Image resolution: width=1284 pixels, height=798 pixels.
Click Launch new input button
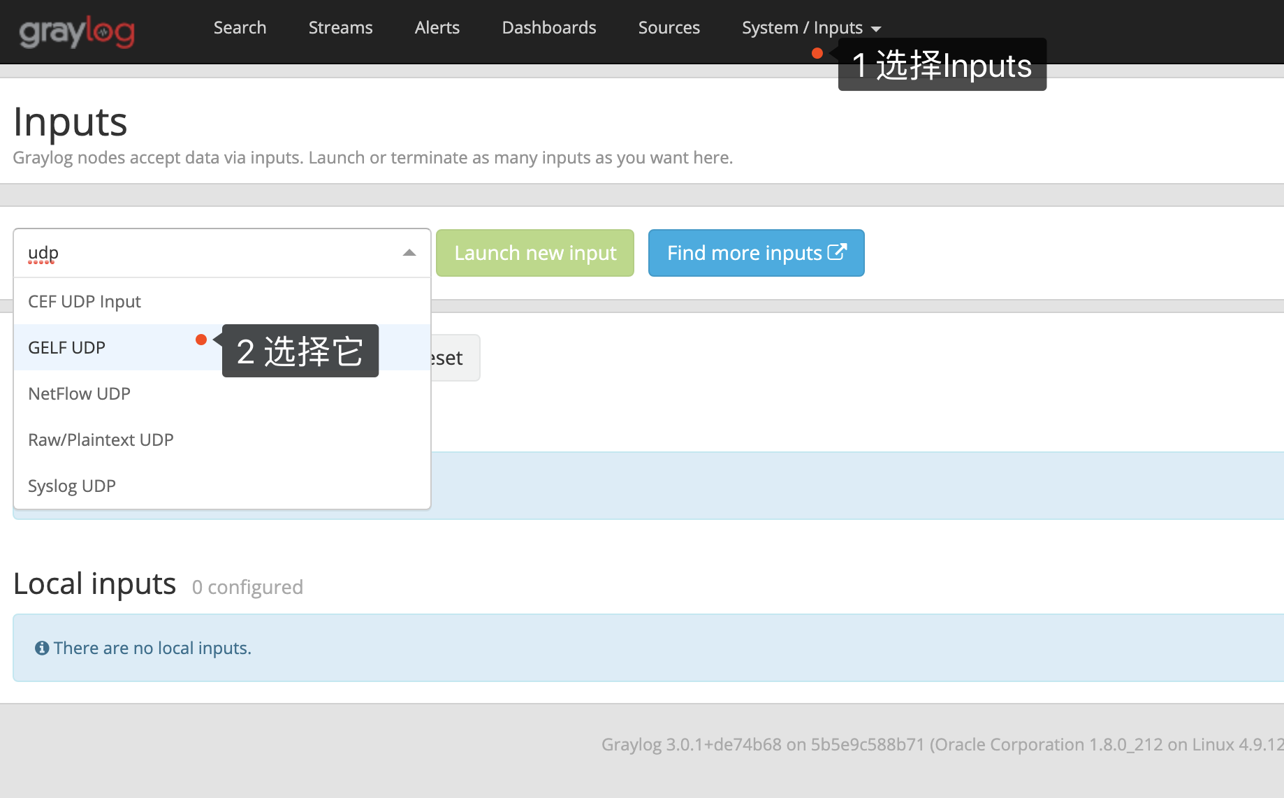tap(535, 253)
